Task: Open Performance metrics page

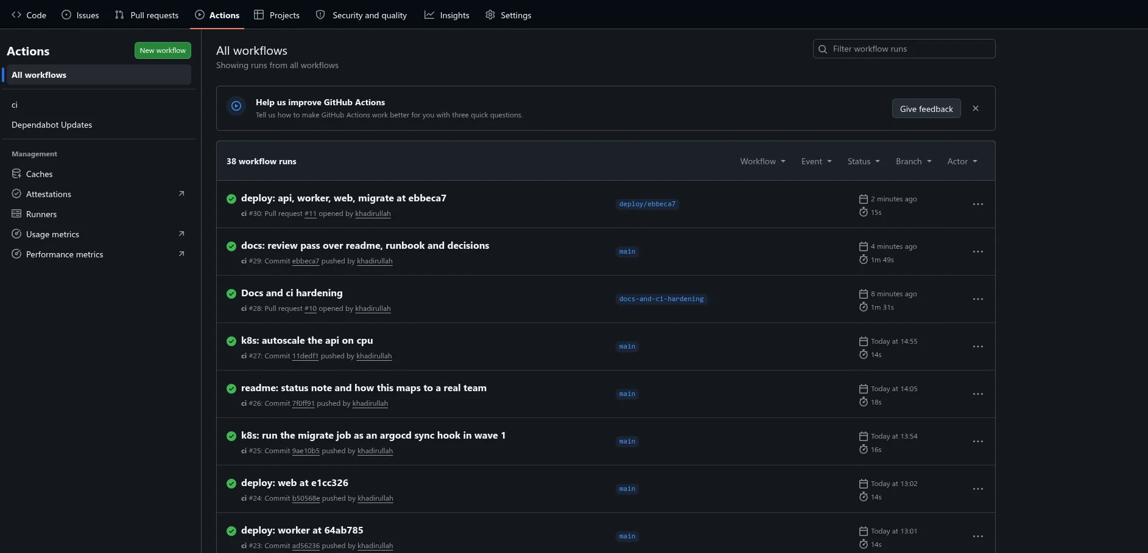Action: (97, 254)
